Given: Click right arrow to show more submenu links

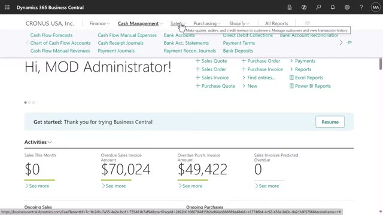Looking at the screenshot, I should (341, 42).
